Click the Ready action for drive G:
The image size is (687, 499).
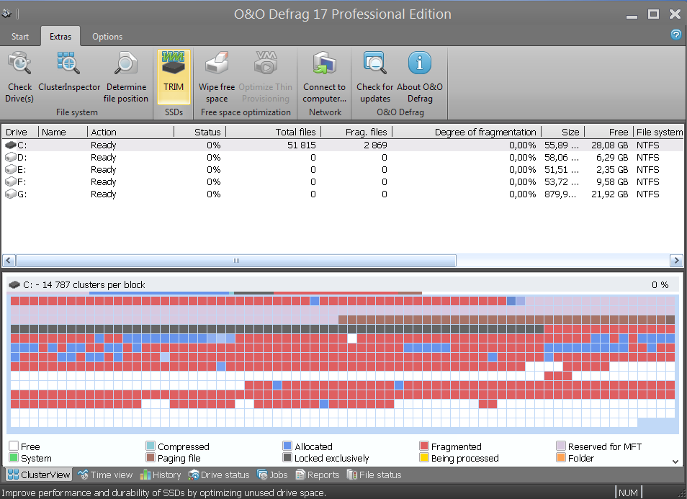pyautogui.click(x=104, y=194)
